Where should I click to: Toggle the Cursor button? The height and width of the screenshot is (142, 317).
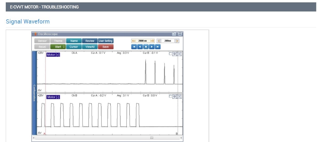[74, 47]
